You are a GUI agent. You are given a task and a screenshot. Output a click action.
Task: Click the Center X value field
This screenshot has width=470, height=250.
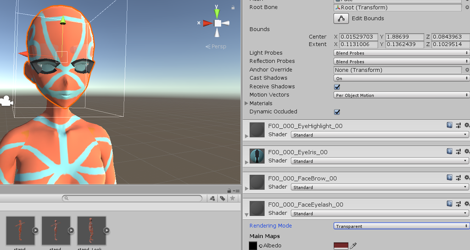(x=358, y=37)
